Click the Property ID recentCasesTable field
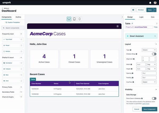 139,27
